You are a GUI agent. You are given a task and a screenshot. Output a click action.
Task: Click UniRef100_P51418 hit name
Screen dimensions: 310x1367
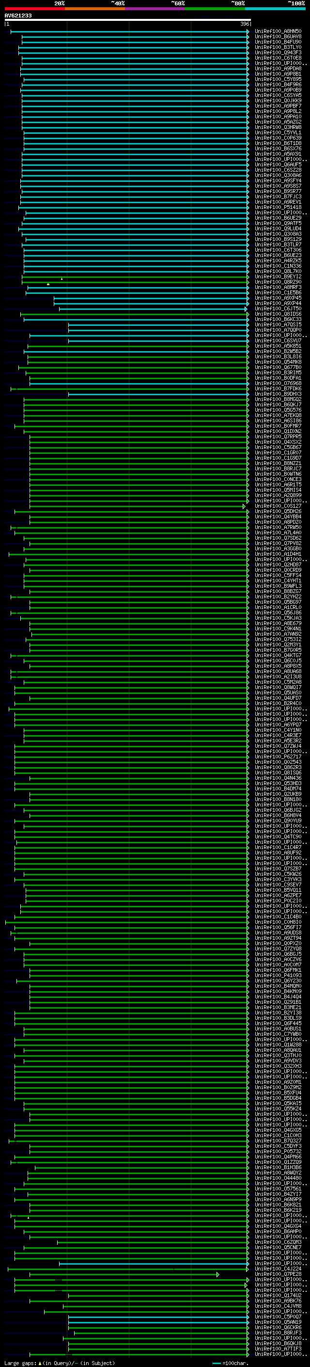coord(278,208)
